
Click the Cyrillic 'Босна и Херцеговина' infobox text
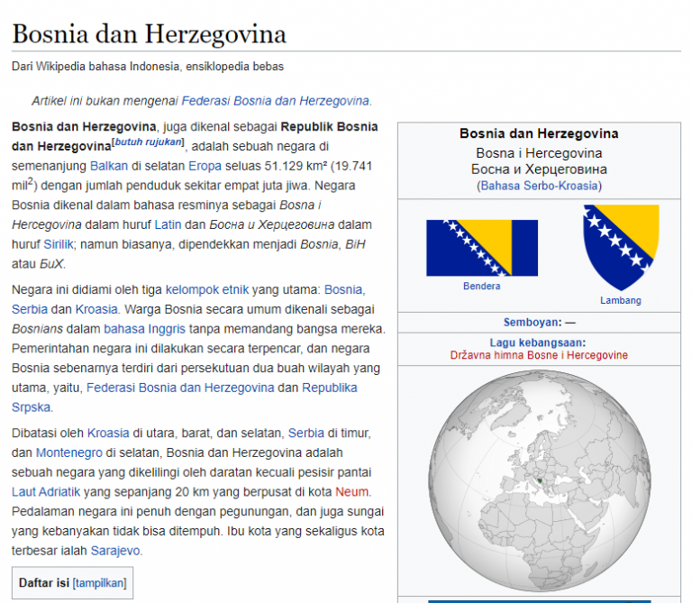tap(539, 169)
